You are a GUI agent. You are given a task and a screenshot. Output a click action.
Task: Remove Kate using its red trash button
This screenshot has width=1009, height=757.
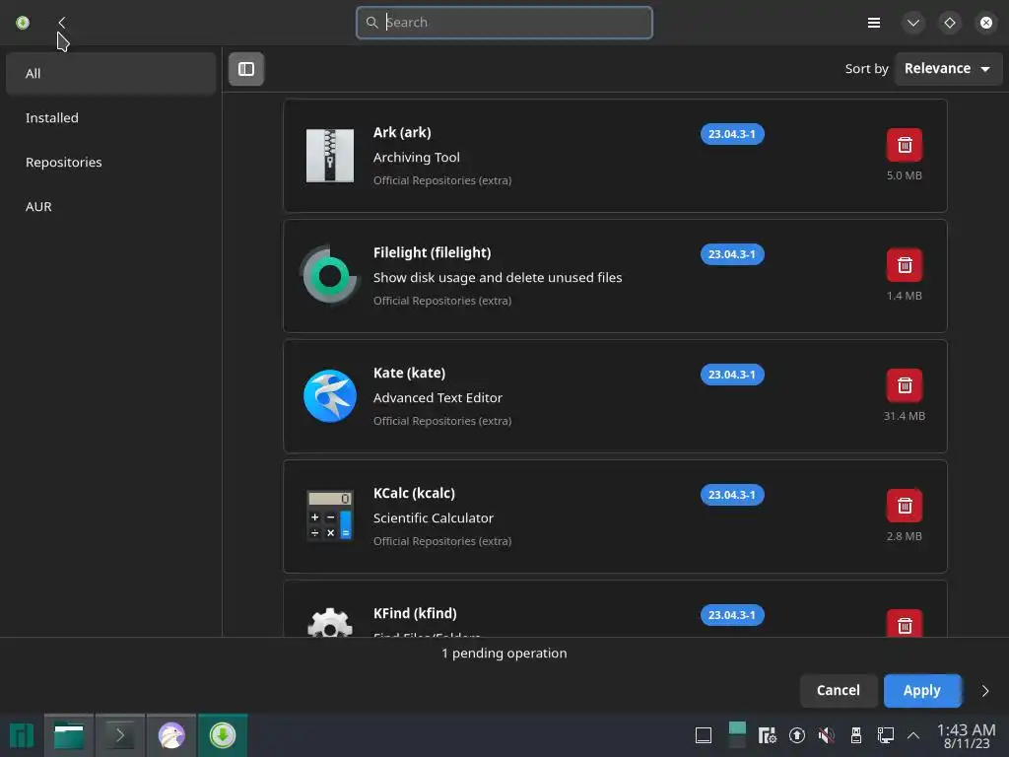(905, 385)
